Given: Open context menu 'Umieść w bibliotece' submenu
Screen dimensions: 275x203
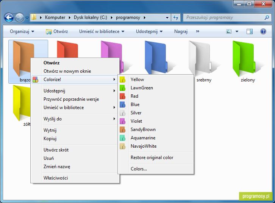Looking at the screenshot, I should click(75, 108).
